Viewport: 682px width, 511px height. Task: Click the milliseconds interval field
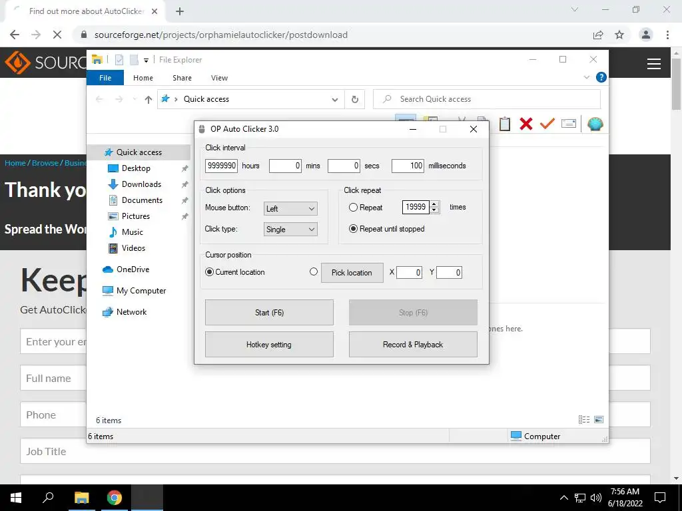click(x=408, y=166)
